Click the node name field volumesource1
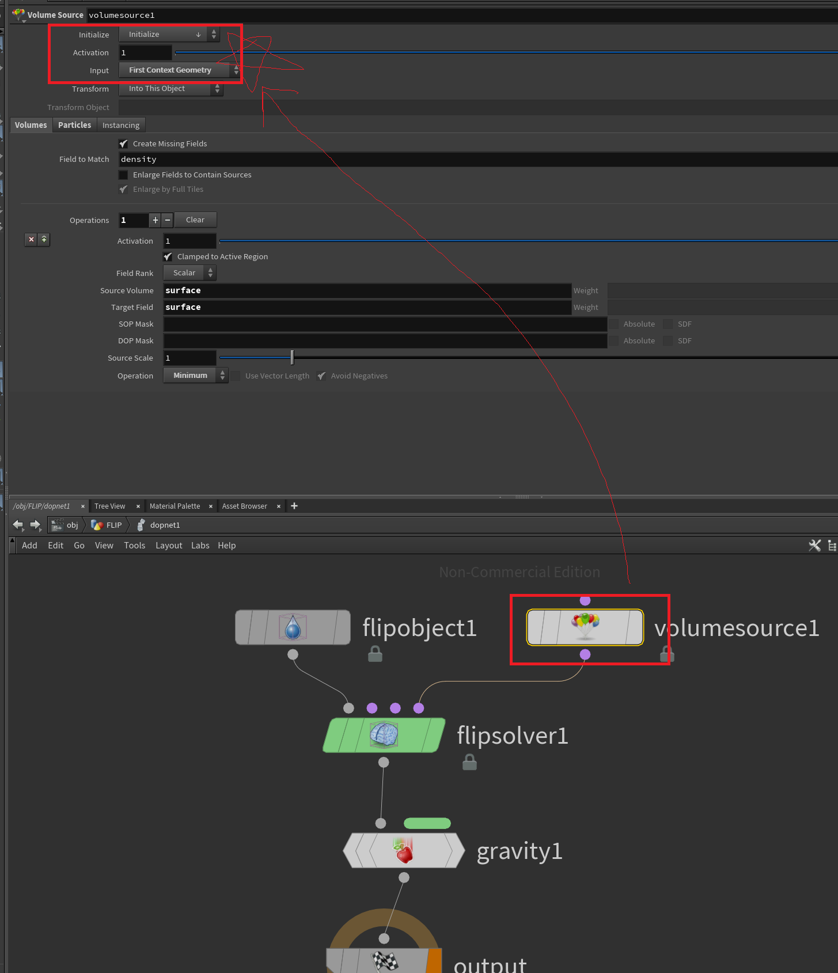Viewport: 838px width, 973px height. (x=462, y=15)
